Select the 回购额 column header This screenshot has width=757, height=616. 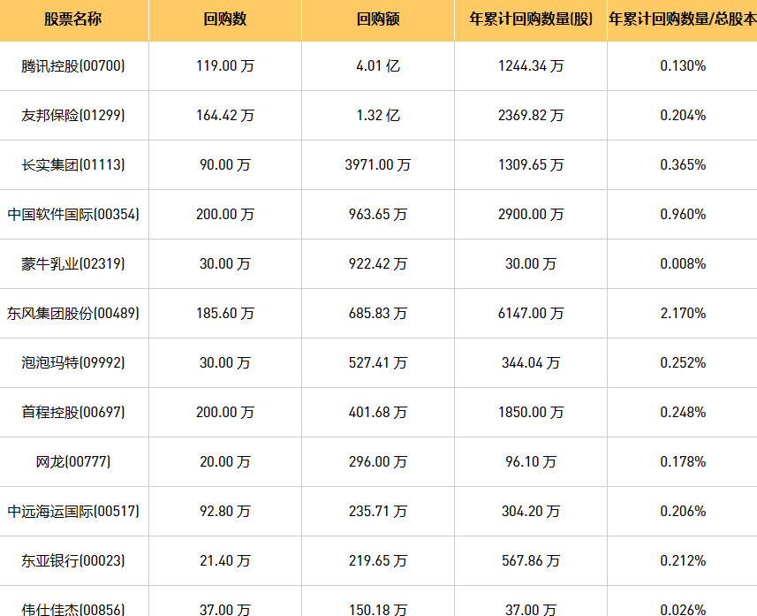pos(378,19)
